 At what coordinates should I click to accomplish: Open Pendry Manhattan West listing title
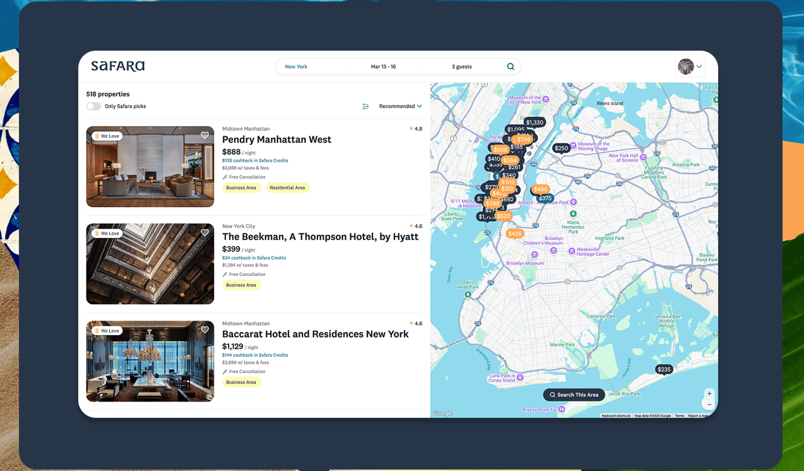[x=276, y=140]
